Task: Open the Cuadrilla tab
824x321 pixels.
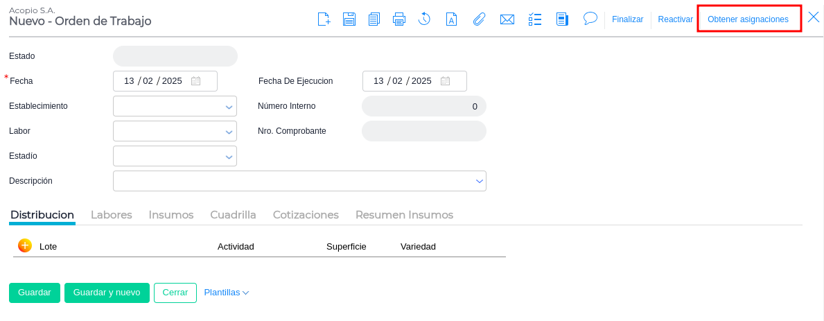Action: point(233,215)
